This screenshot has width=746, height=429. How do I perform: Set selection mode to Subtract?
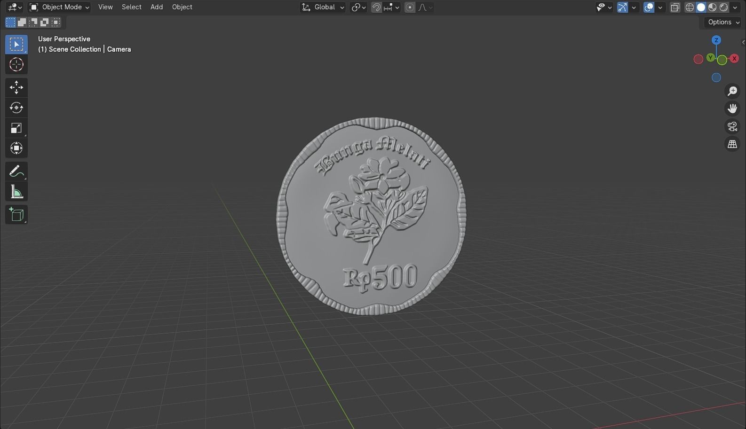[33, 22]
